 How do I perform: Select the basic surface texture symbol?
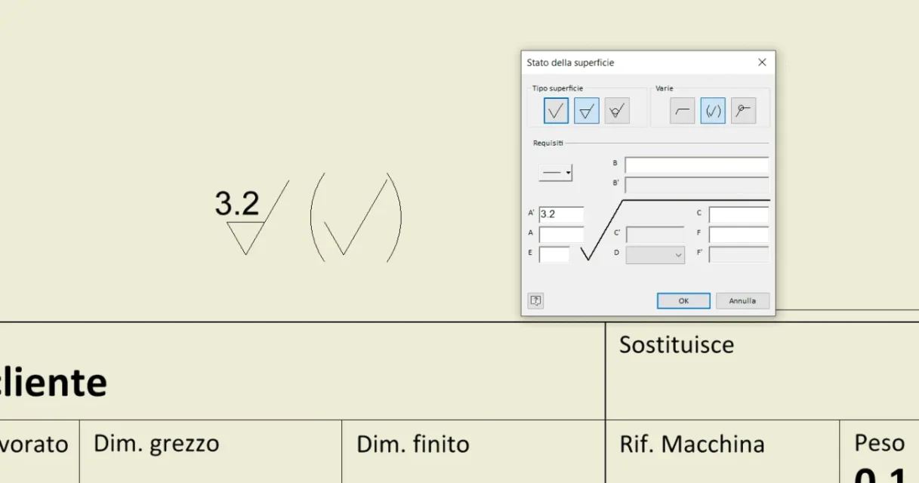(x=556, y=111)
